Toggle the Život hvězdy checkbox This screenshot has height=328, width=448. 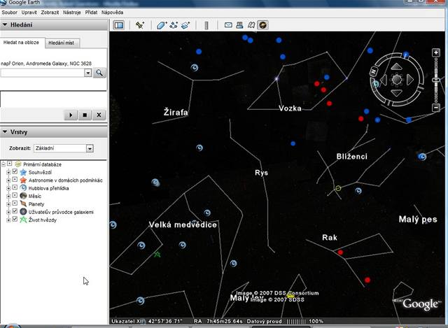[15, 219]
